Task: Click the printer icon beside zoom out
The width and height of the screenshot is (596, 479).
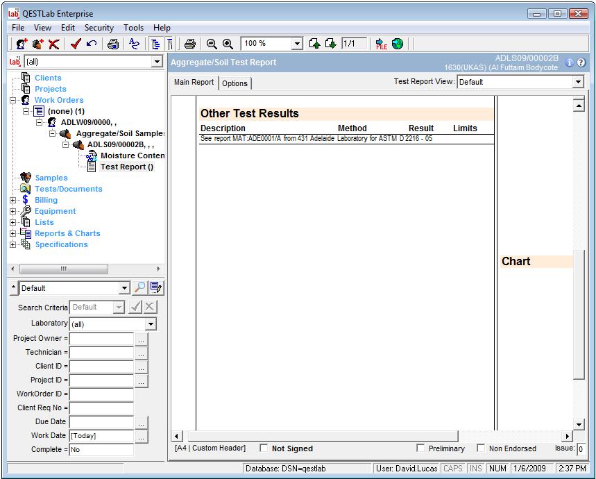Action: point(190,44)
